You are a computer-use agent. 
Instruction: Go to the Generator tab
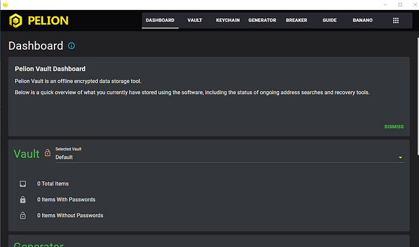click(262, 20)
